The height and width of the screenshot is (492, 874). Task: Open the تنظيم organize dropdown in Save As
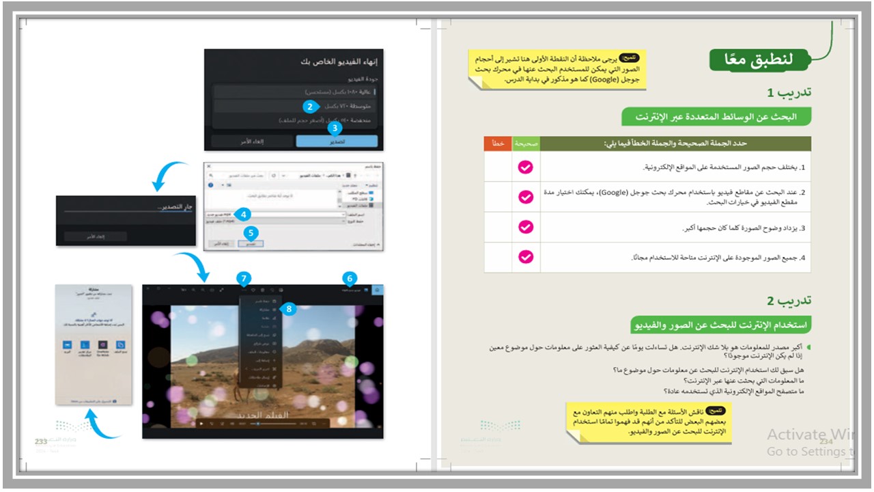(371, 185)
